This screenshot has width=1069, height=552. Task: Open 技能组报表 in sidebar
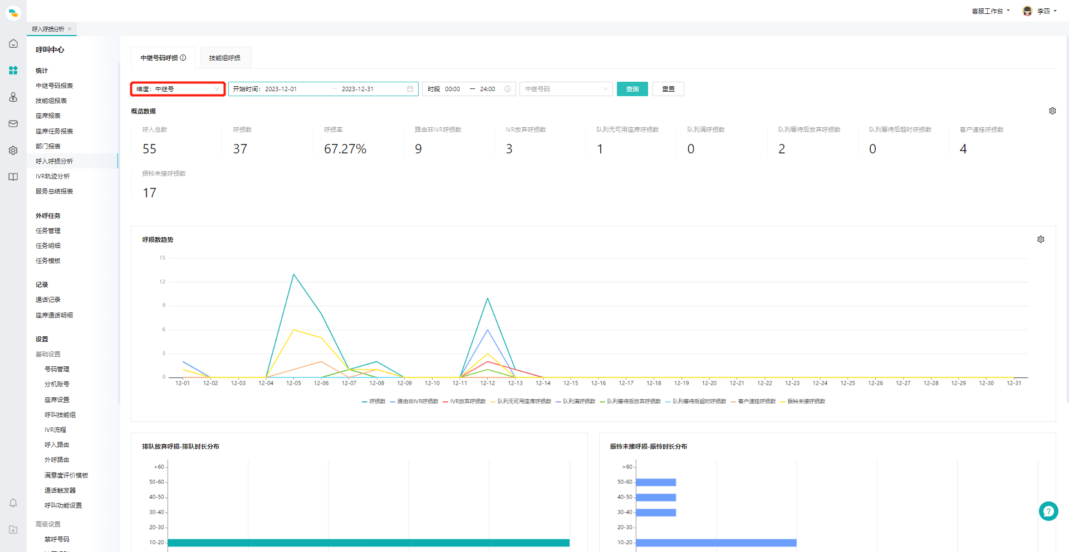click(51, 101)
